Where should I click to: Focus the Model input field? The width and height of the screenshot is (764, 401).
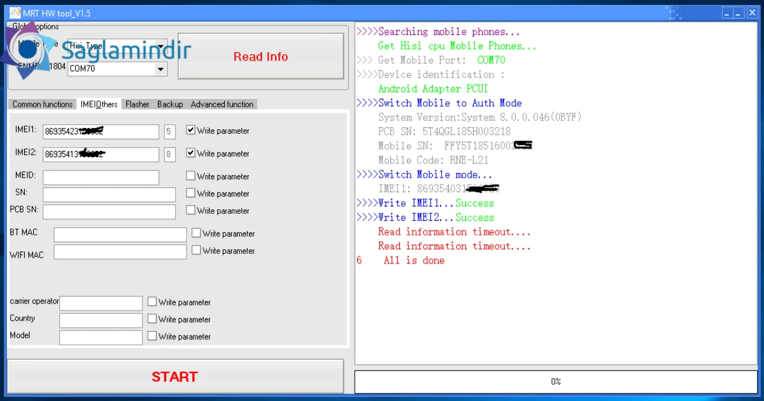101,337
